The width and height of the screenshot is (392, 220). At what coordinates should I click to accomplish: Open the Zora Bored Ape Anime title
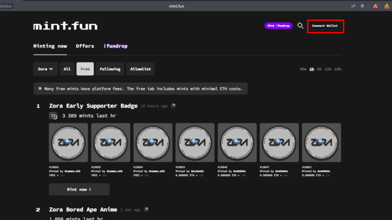click(83, 210)
